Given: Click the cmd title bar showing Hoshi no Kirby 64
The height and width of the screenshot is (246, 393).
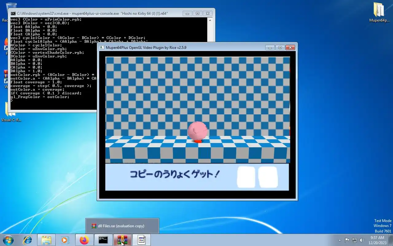Looking at the screenshot, I should [92, 14].
